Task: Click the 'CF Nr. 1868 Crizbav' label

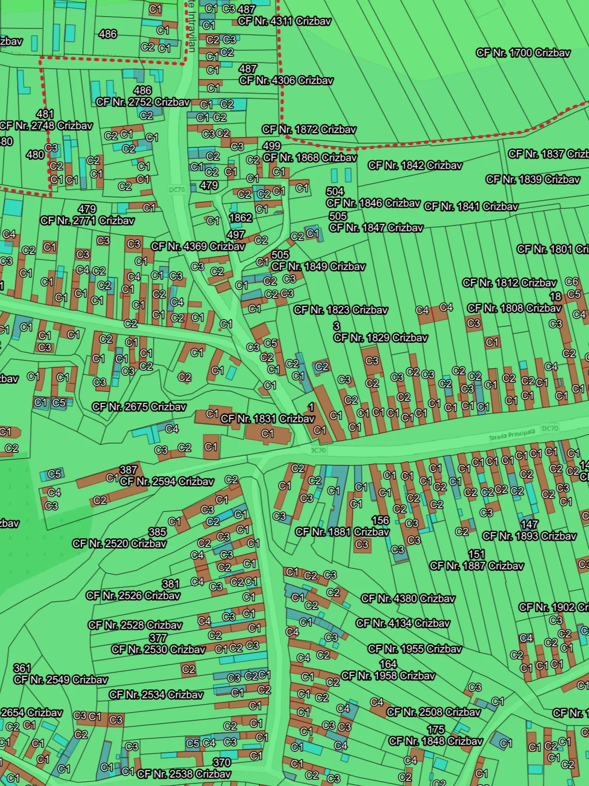Action: pos(310,158)
